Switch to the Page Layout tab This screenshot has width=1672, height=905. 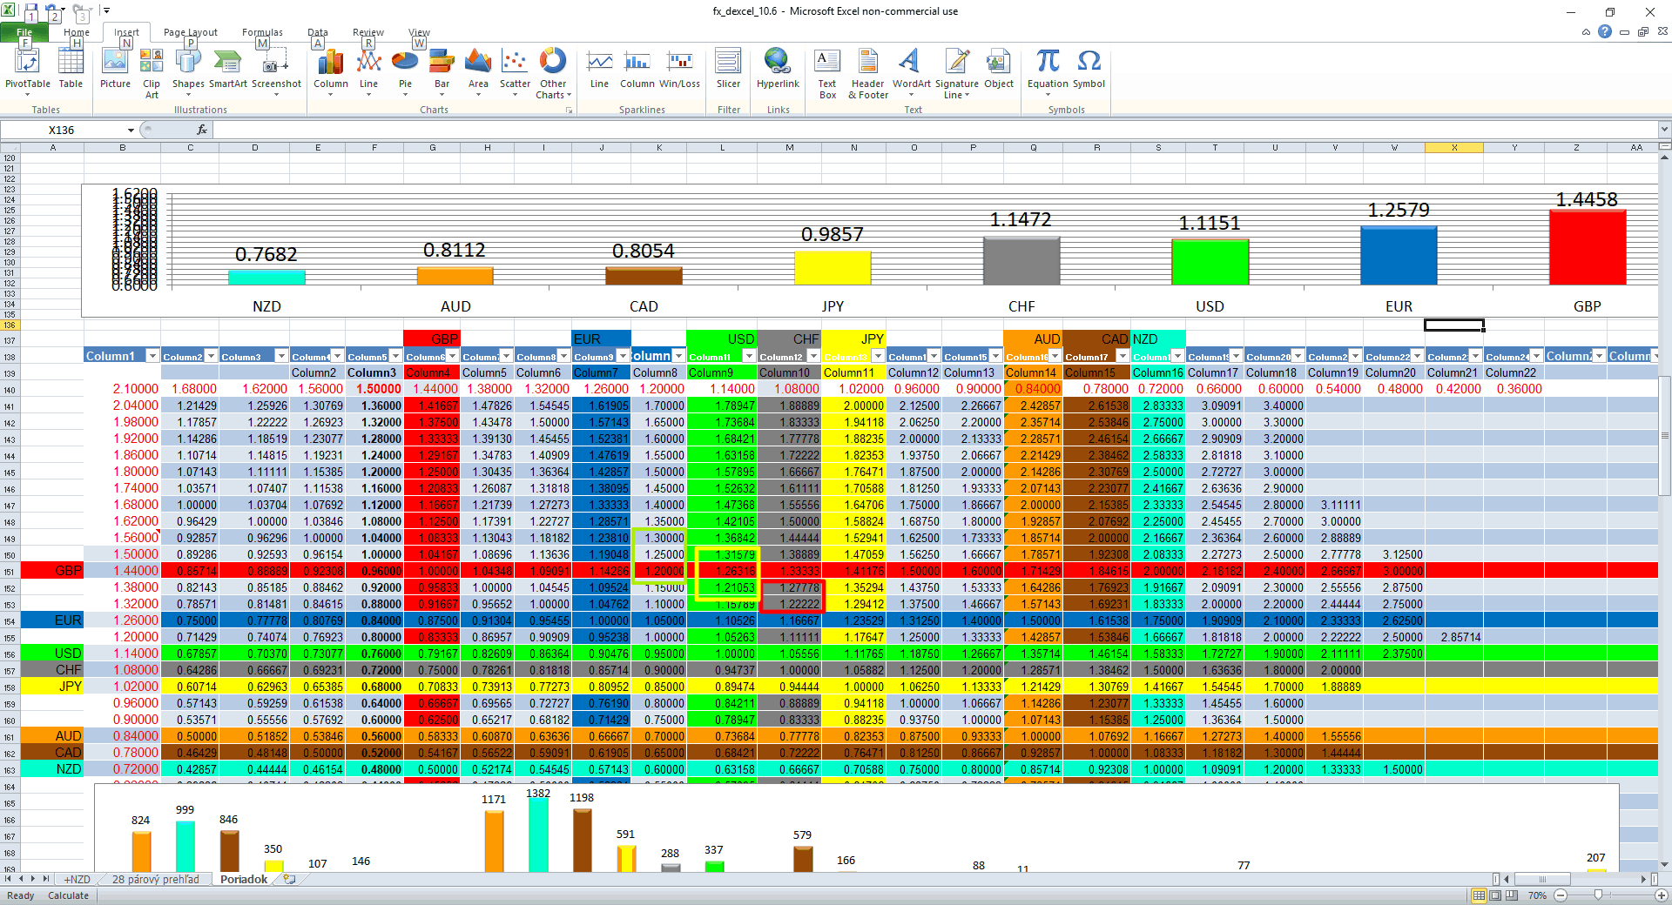click(x=191, y=33)
